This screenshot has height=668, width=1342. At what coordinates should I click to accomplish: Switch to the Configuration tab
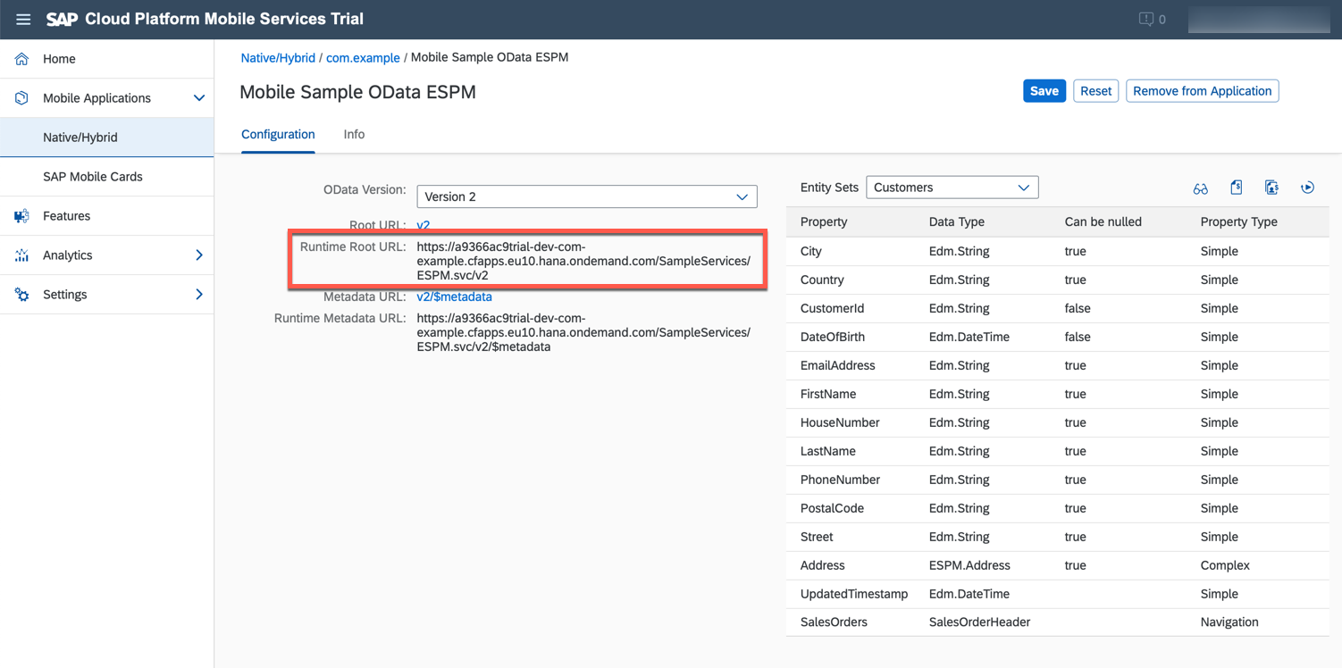coord(278,134)
